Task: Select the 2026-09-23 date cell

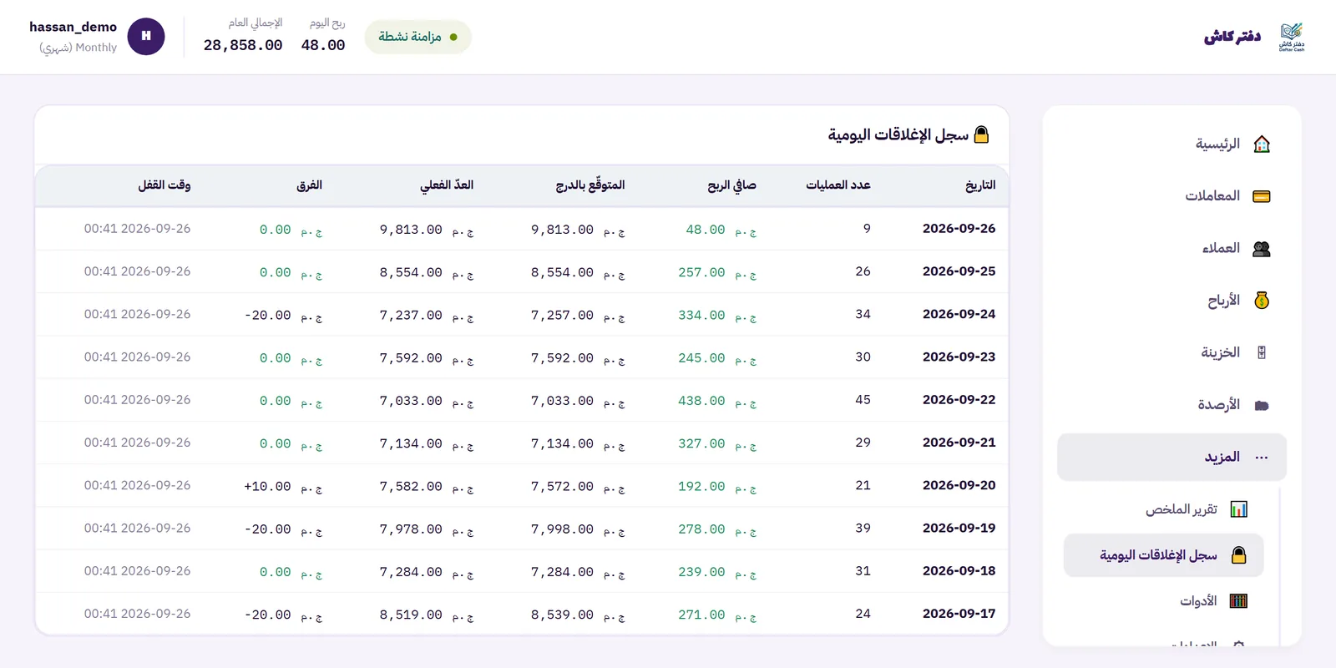Action: point(959,357)
